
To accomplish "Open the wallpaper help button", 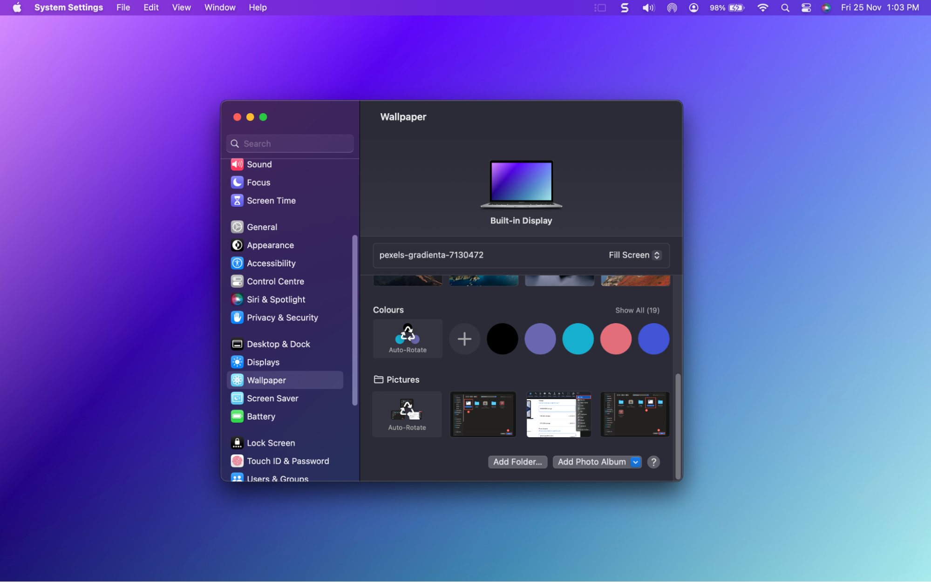I will point(653,462).
